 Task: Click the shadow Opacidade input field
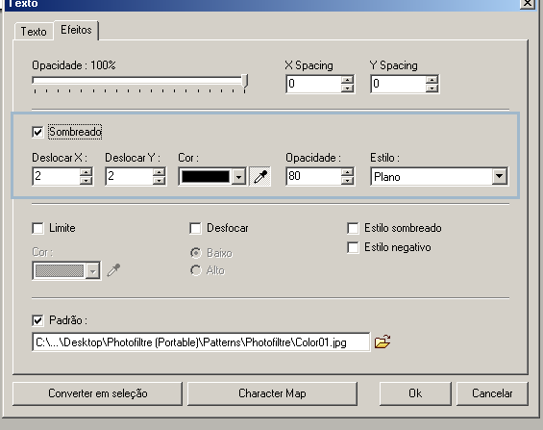(x=313, y=176)
